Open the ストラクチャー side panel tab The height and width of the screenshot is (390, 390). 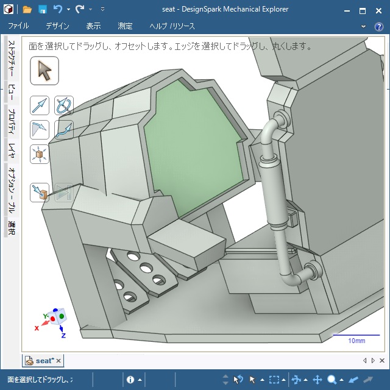[11, 60]
